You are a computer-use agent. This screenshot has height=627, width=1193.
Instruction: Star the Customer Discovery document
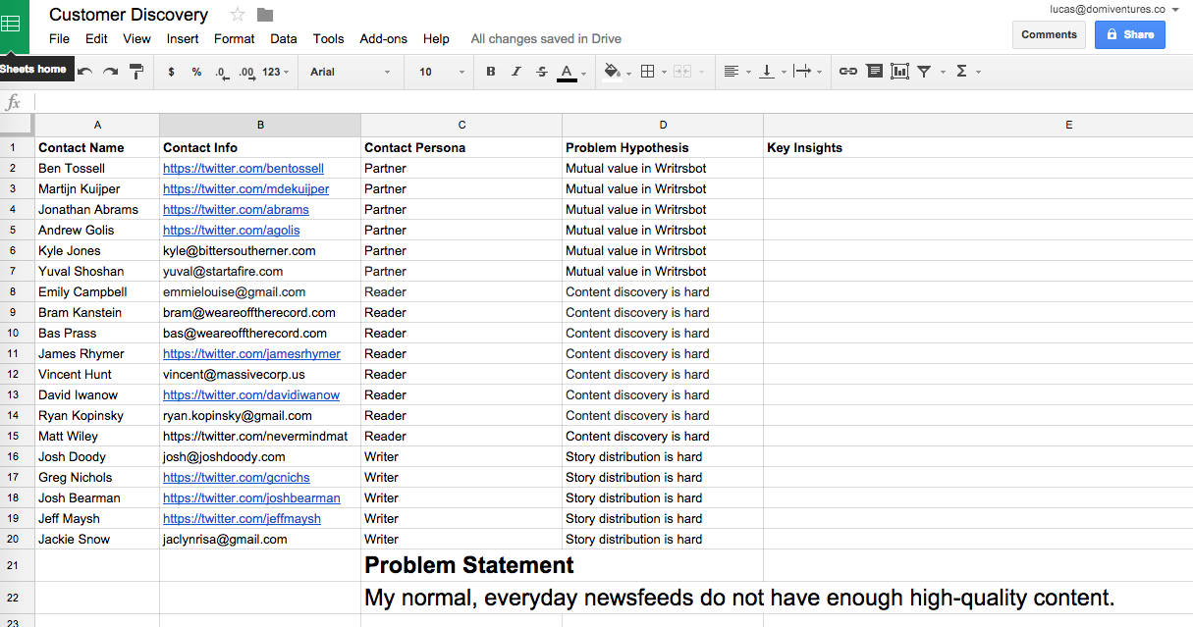click(238, 15)
